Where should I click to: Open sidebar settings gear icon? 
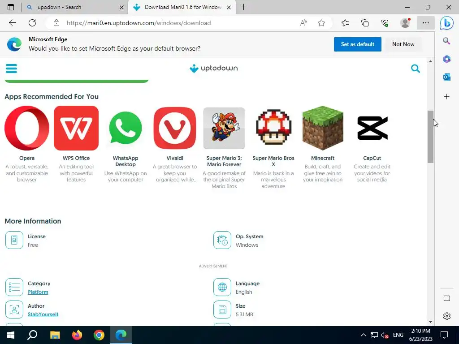[447, 316]
